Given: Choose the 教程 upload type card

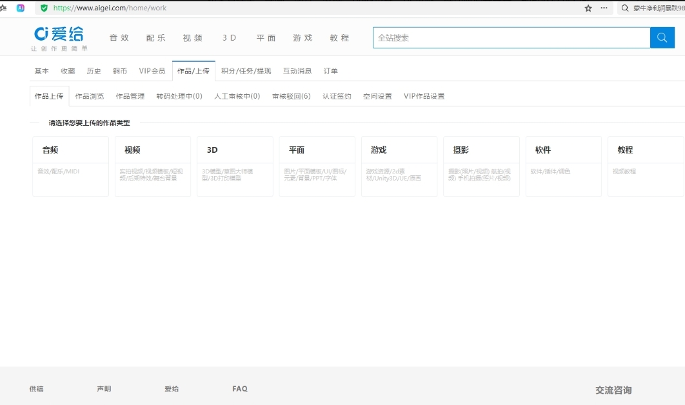Looking at the screenshot, I should pos(646,166).
